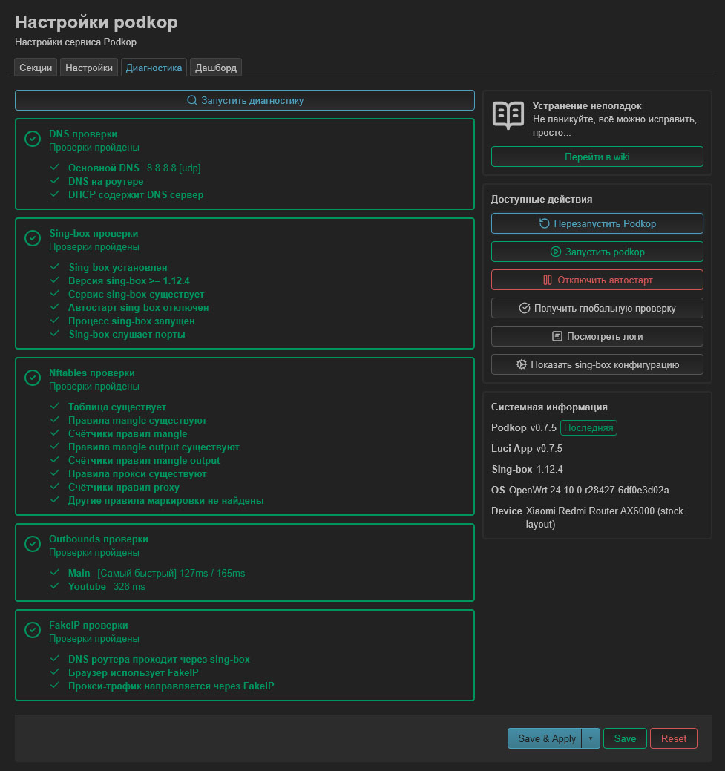The image size is (725, 771).
Task: Switch to the Секции tab
Action: point(35,67)
